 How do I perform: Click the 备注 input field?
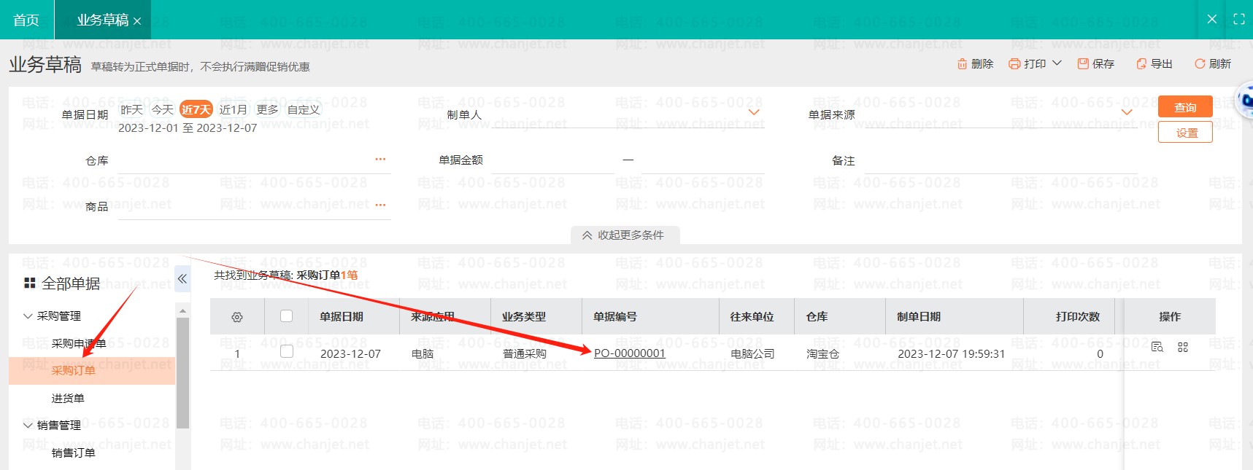(x=1000, y=161)
